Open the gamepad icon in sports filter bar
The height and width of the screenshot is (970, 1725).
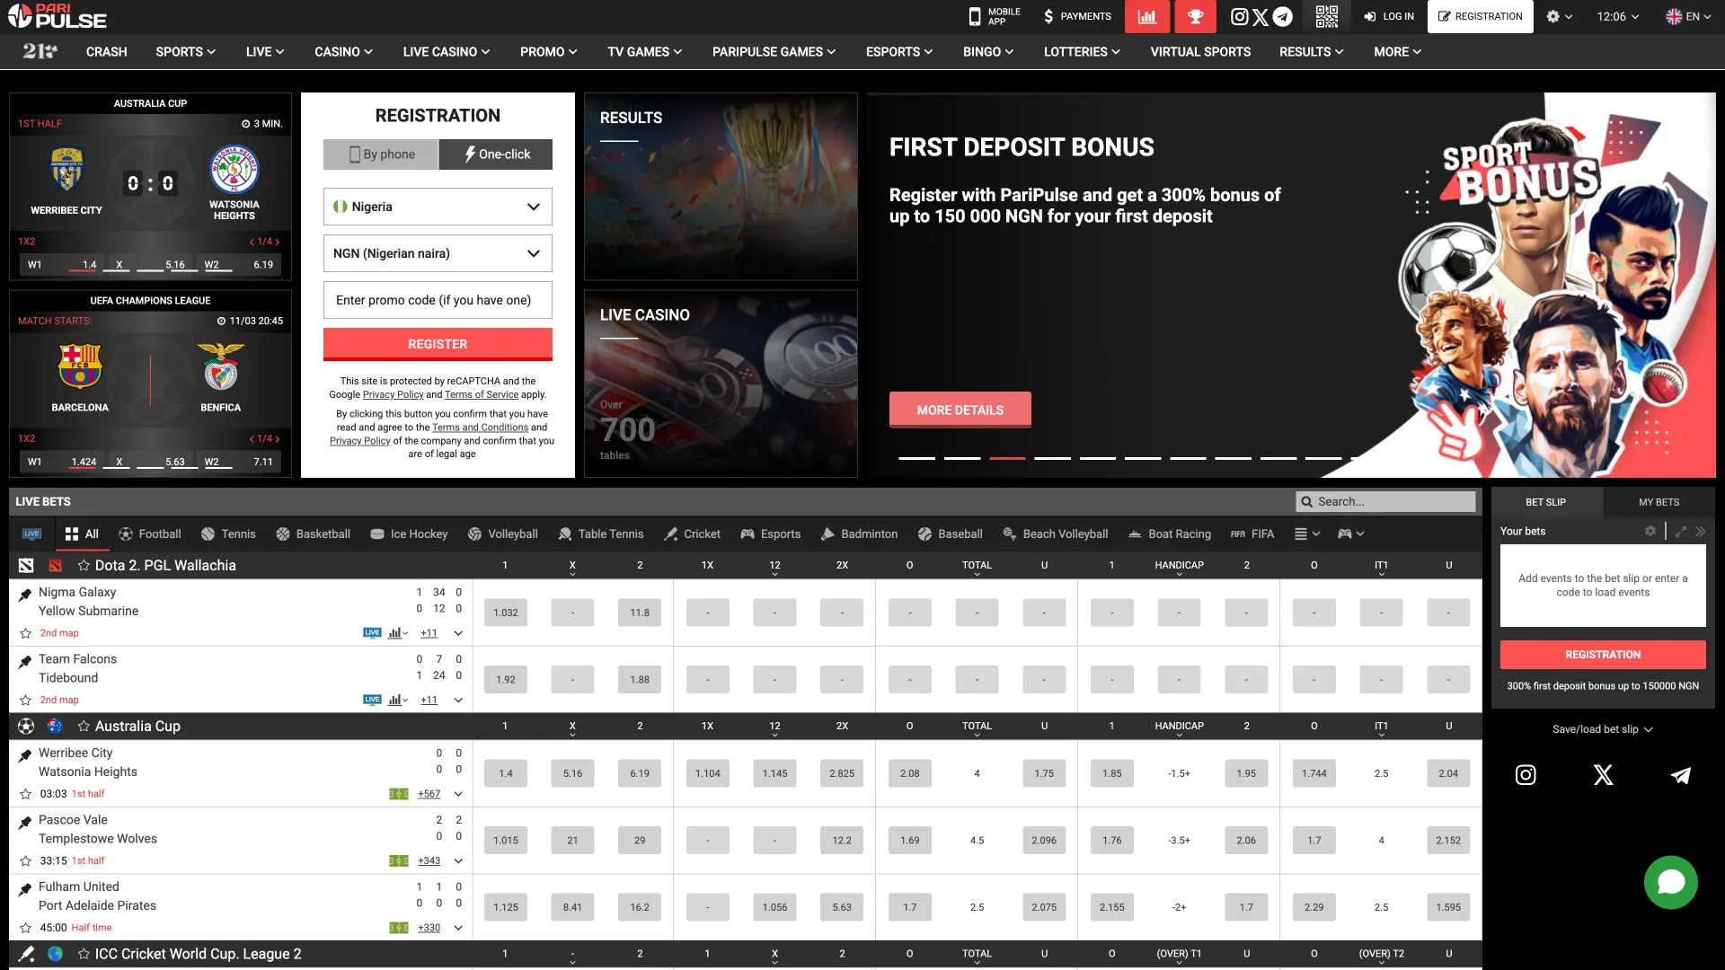pyautogui.click(x=1351, y=533)
